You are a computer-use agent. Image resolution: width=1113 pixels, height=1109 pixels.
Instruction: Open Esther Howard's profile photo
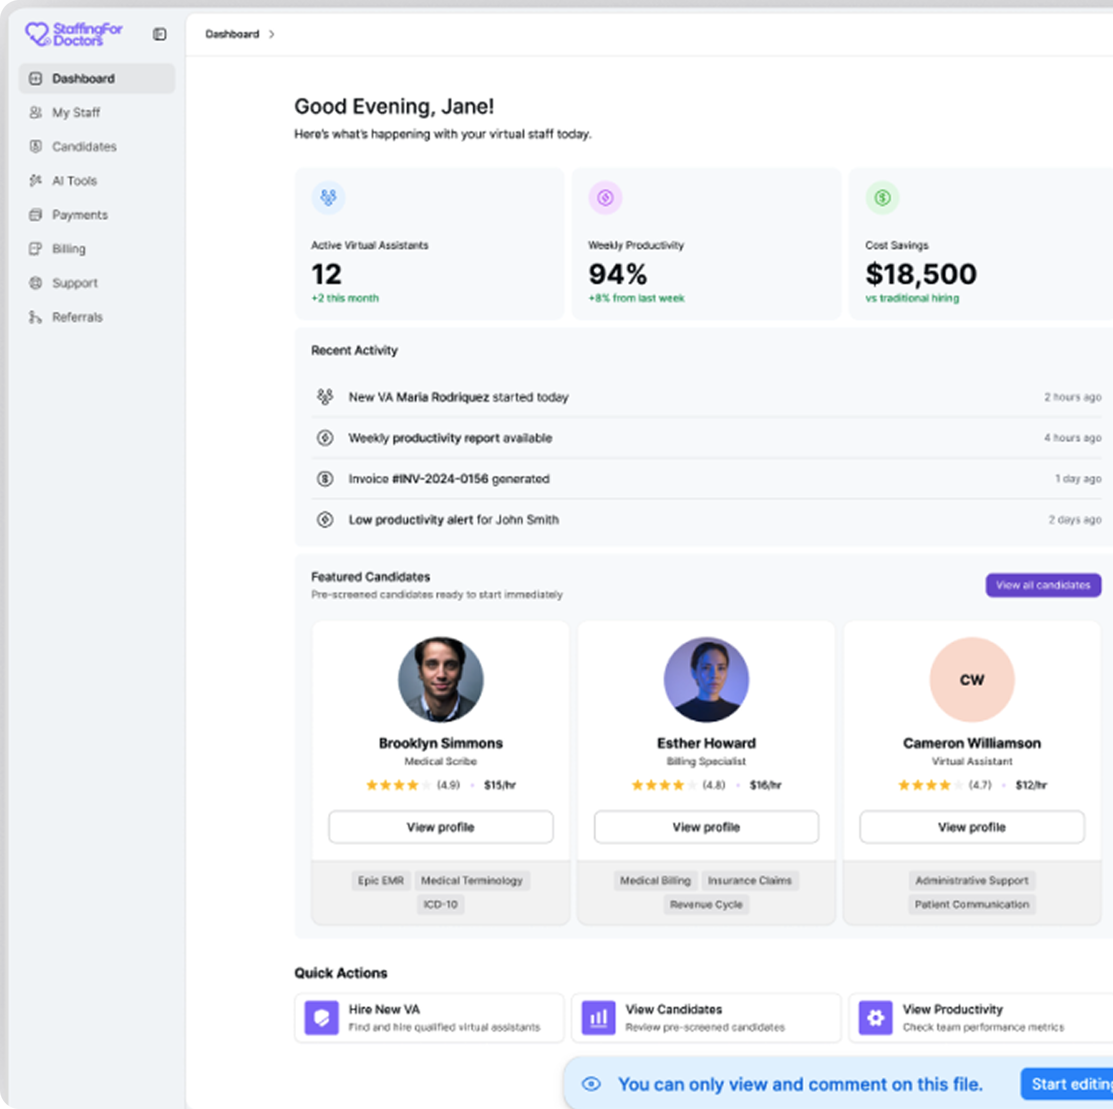706,680
